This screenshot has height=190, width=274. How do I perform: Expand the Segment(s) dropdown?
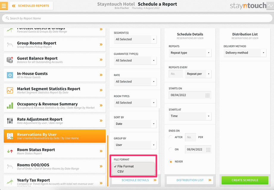(135, 39)
